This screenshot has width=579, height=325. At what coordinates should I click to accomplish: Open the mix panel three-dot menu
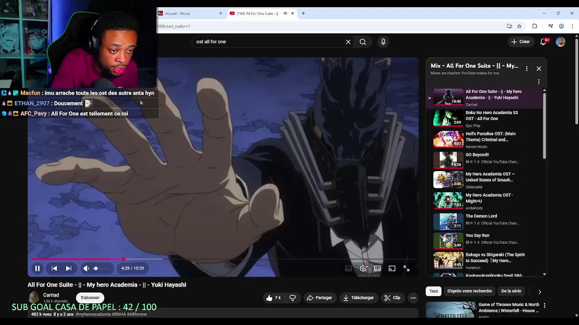pyautogui.click(x=527, y=69)
